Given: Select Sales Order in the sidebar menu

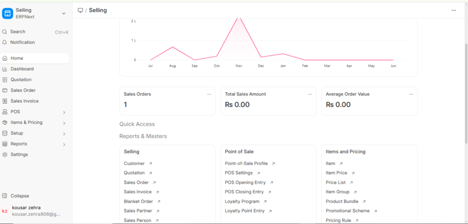Looking at the screenshot, I should 23,91.
